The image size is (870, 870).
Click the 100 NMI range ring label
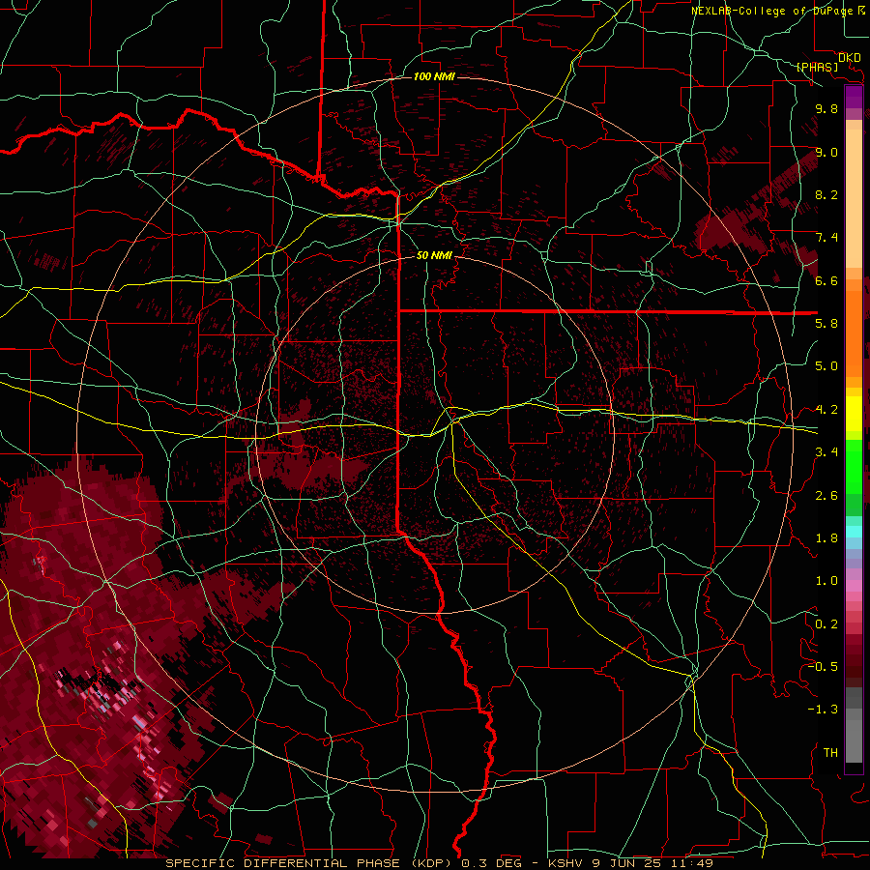pyautogui.click(x=434, y=76)
